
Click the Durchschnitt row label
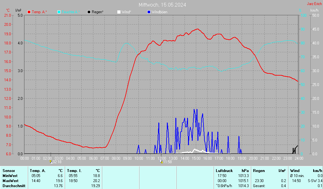[x=13, y=186]
